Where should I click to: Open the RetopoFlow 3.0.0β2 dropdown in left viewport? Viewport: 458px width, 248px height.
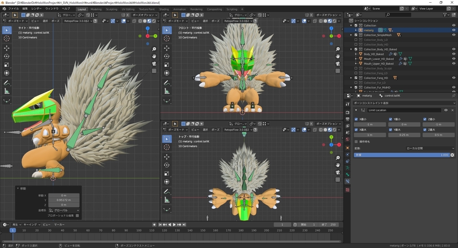(x=77, y=21)
